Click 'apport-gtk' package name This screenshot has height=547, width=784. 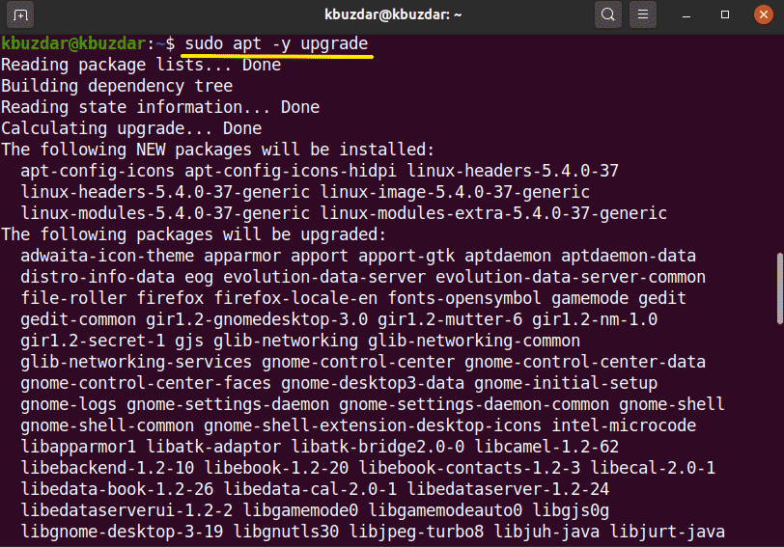coord(406,256)
